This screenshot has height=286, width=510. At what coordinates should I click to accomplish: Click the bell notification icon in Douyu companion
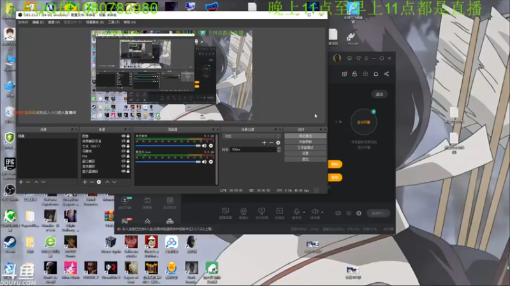tap(375, 74)
